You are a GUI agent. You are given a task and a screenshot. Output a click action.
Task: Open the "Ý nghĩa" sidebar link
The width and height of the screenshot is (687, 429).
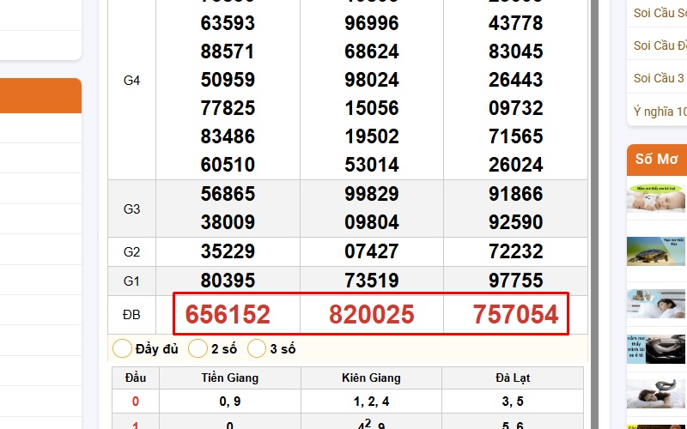point(659,112)
